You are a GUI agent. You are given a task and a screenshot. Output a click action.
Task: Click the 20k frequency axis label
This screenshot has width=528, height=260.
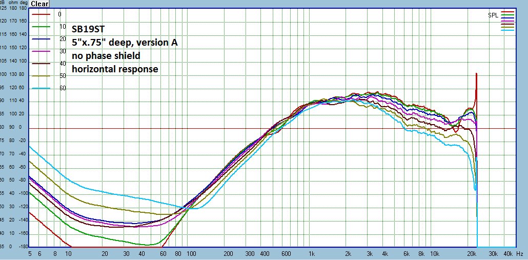[x=472, y=254]
